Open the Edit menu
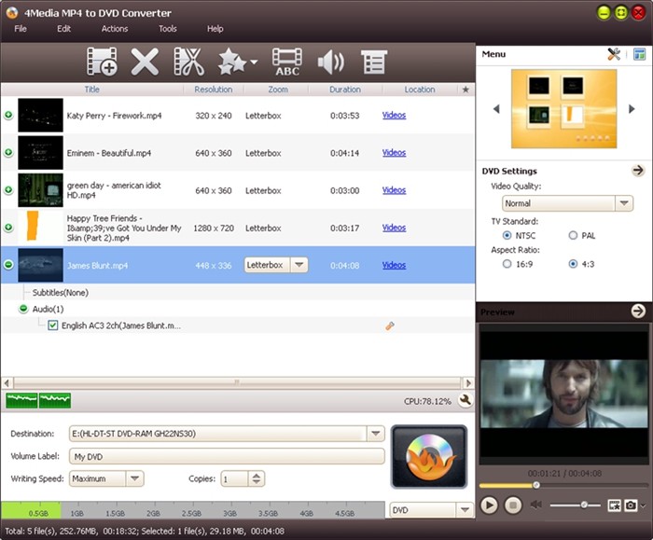This screenshot has height=540, width=653. pyautogui.click(x=63, y=29)
